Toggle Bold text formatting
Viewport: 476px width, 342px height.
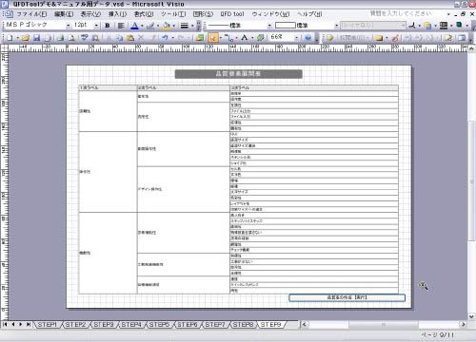pyautogui.click(x=108, y=26)
